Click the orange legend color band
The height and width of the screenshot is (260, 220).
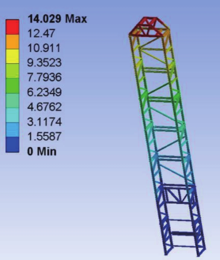pos(12,42)
